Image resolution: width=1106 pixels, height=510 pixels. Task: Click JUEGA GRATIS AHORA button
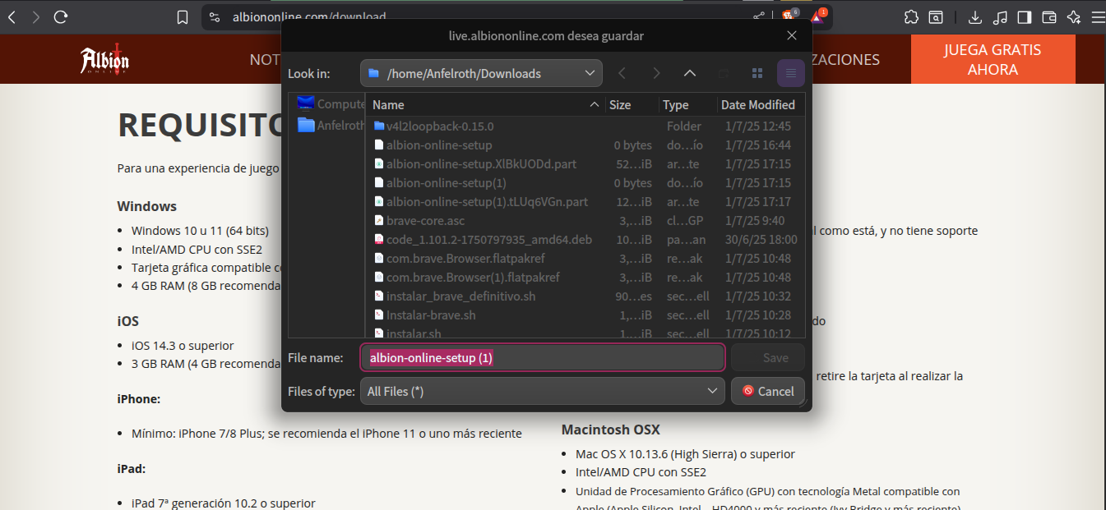993,59
